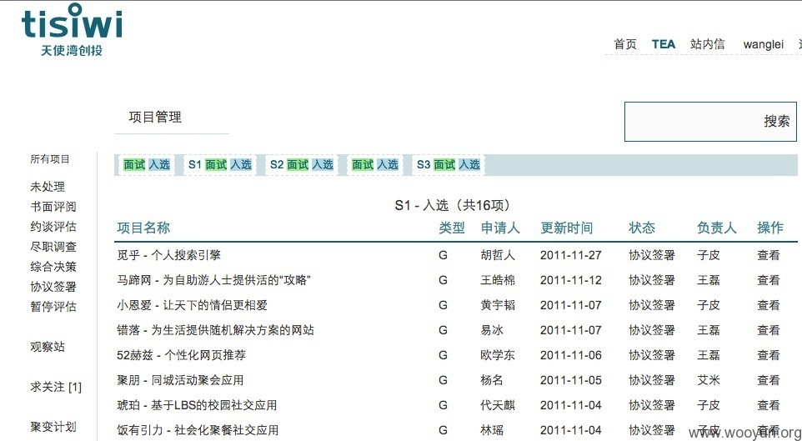The image size is (802, 441).
Task: Click 查看 for 琥珀 row
Action: click(769, 406)
